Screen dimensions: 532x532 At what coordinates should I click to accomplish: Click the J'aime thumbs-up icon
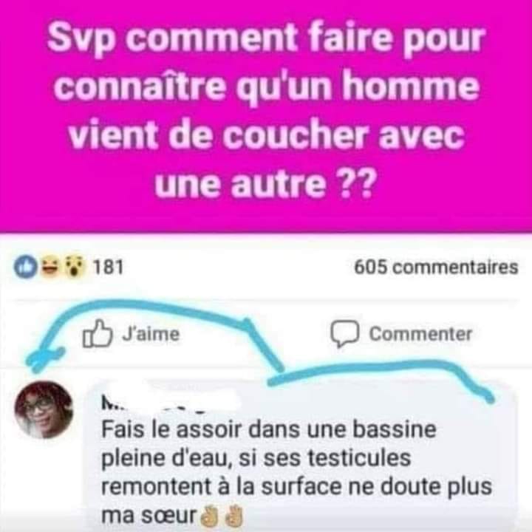[98, 333]
